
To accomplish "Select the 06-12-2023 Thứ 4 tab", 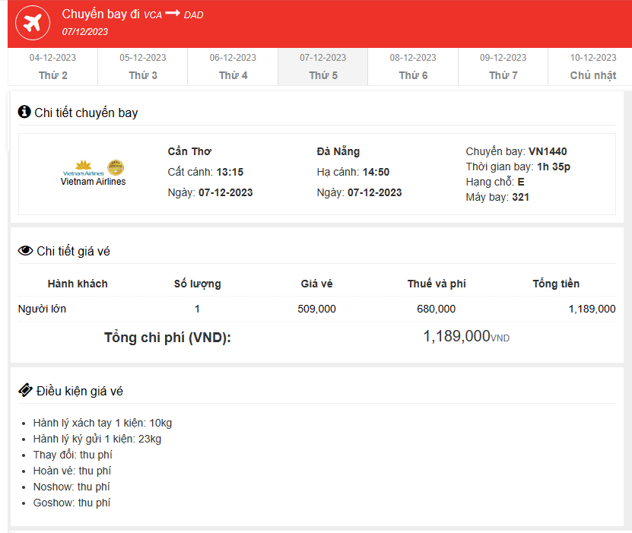I will click(x=232, y=65).
